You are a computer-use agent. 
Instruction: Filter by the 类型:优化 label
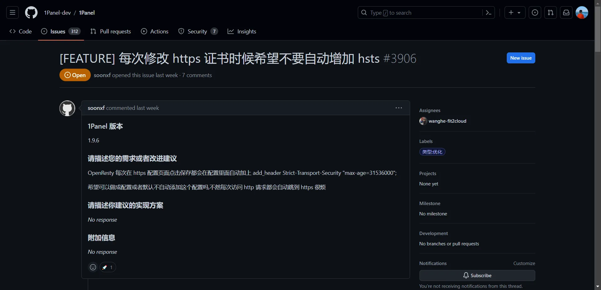click(x=432, y=152)
